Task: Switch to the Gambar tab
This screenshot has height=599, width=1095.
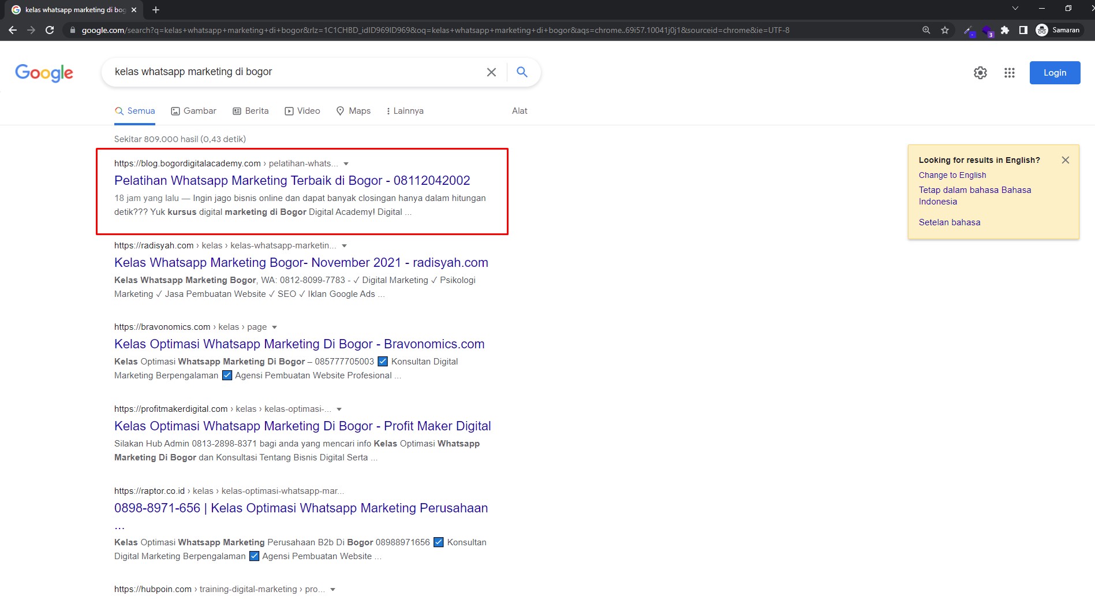Action: tap(194, 111)
